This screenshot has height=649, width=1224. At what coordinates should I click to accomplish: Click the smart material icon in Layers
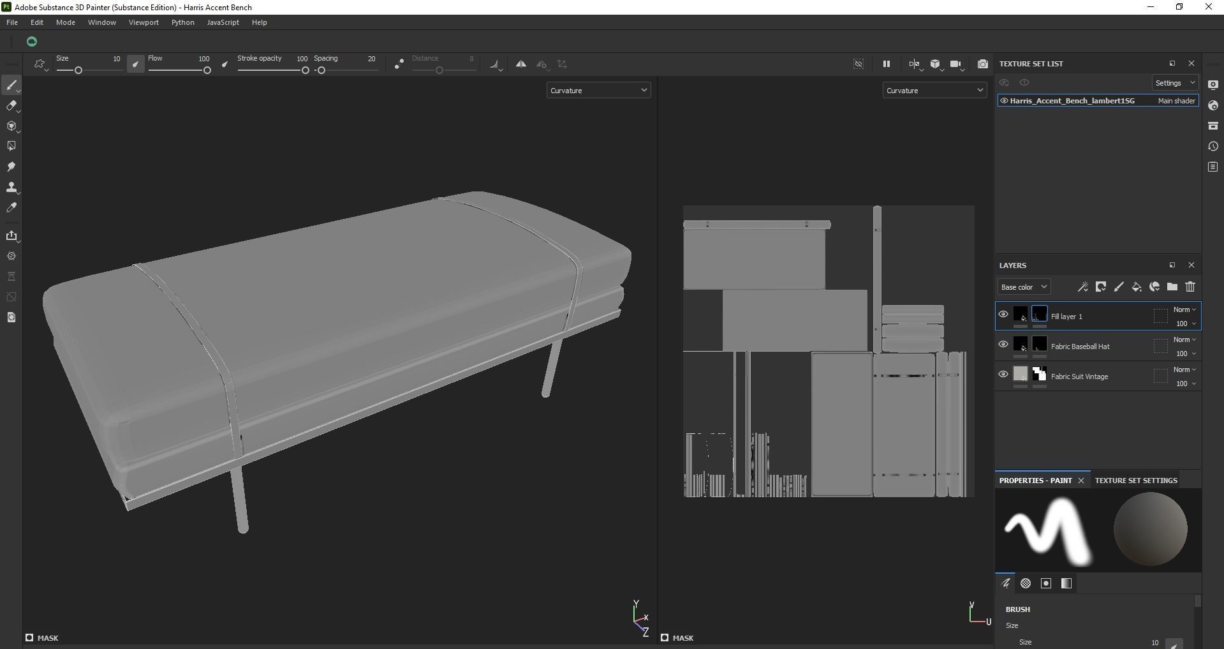click(x=1154, y=287)
